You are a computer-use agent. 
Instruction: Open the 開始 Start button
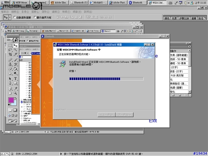(5, 3)
